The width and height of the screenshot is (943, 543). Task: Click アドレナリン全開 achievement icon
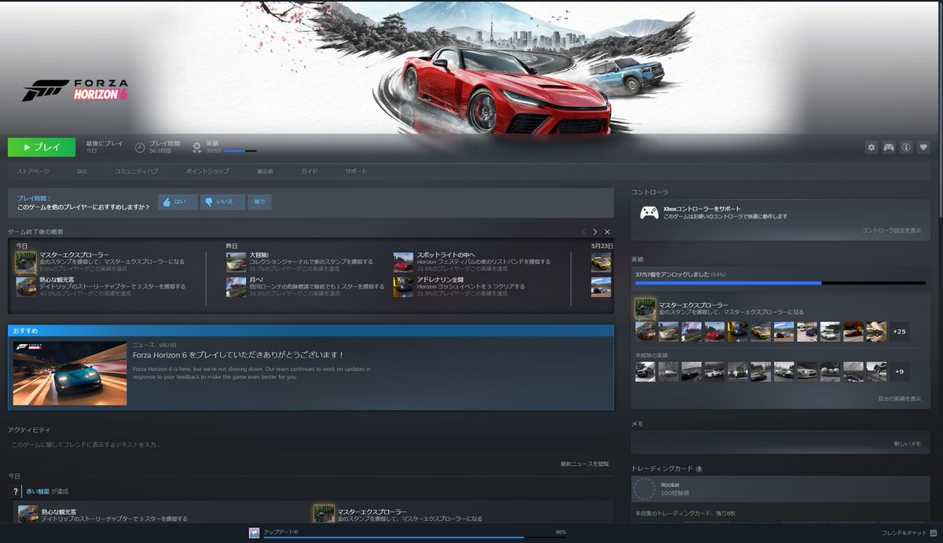[403, 287]
